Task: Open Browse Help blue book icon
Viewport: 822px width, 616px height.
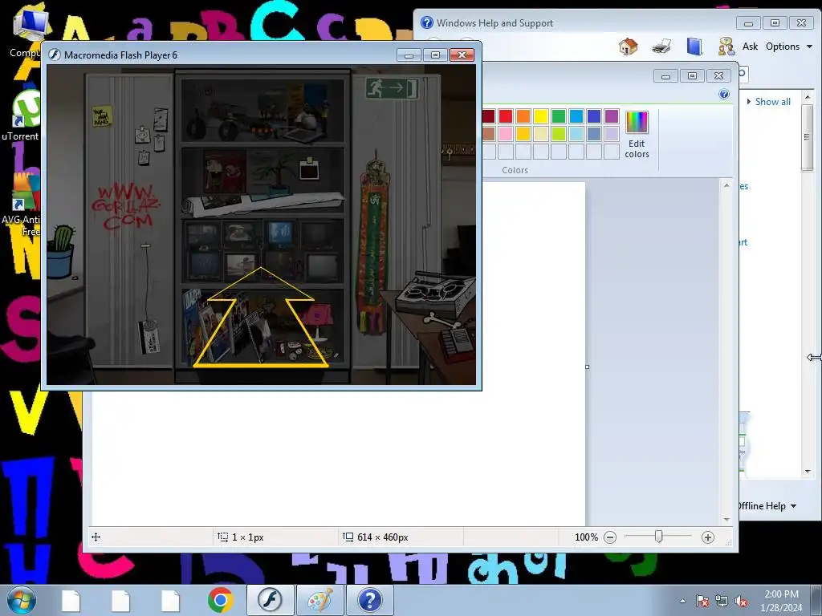Action: point(694,47)
